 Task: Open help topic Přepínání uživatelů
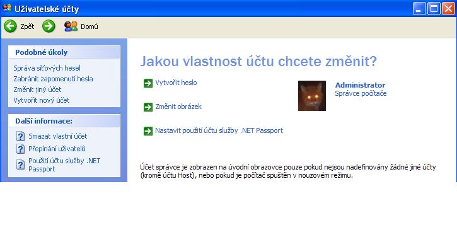57,149
